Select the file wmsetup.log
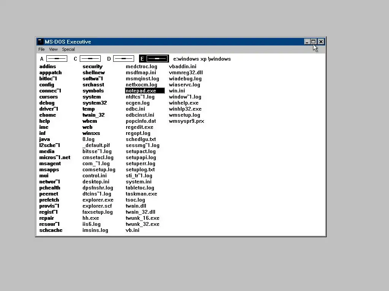 [185, 115]
